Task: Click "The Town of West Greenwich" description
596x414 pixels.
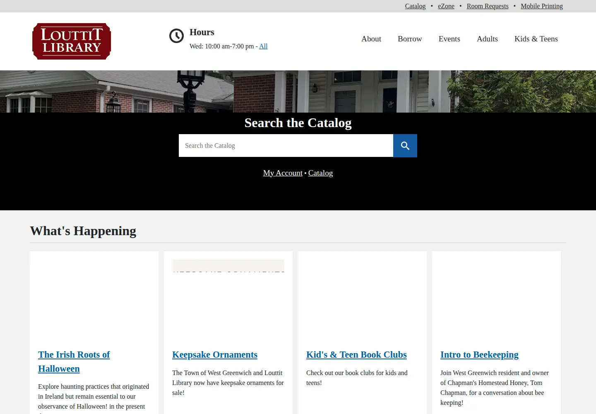Action: [228, 383]
